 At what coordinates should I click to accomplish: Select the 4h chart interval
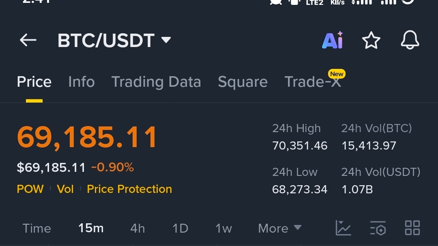click(137, 229)
